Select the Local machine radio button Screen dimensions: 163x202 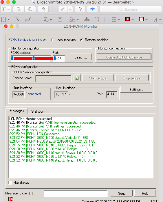(52, 40)
